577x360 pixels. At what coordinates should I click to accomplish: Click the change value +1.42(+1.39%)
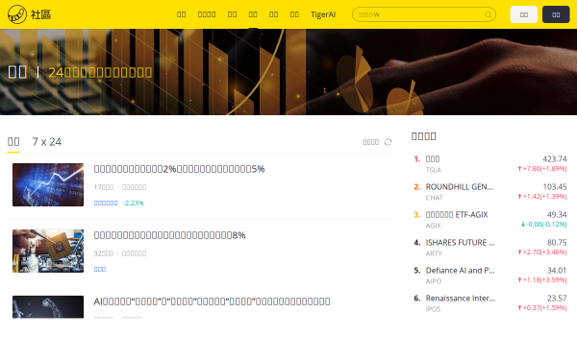[x=544, y=197]
